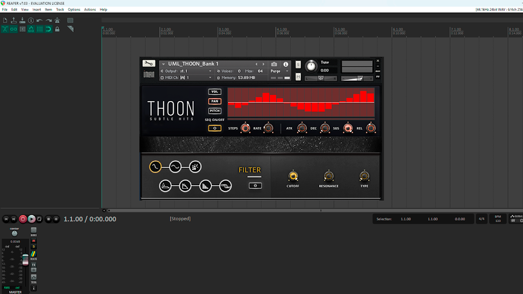Open the Item menu
The image size is (523, 294).
(x=49, y=10)
